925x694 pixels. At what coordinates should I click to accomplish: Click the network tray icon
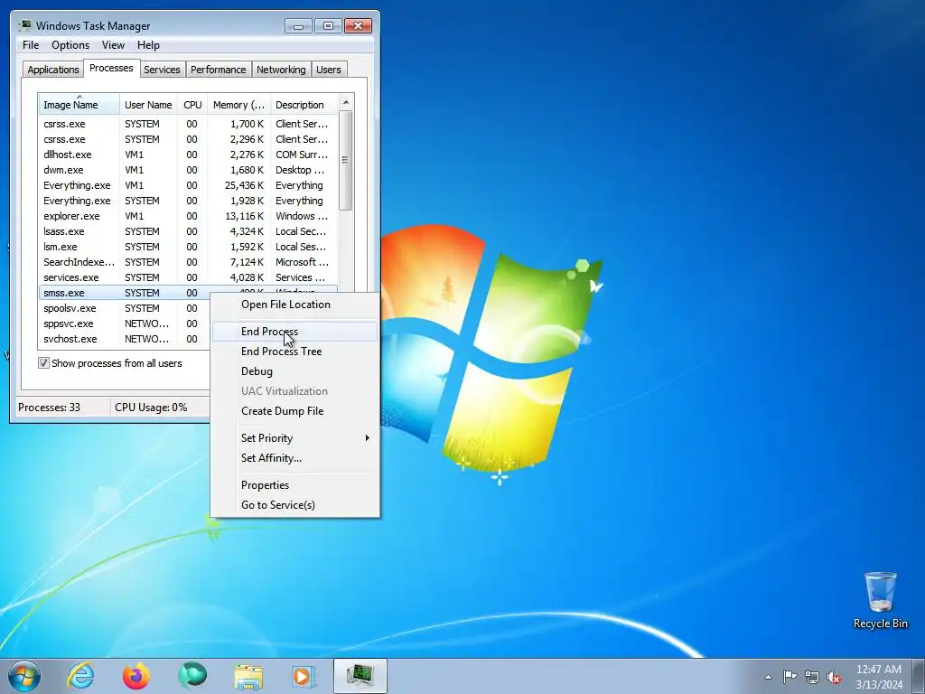(x=812, y=677)
